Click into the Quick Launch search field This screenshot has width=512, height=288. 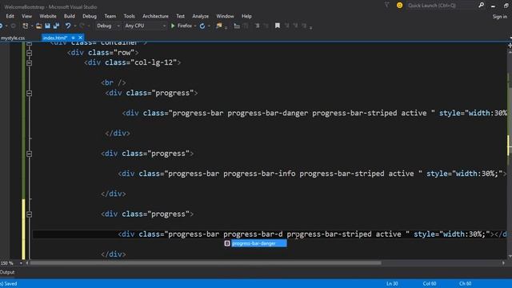click(x=441, y=6)
